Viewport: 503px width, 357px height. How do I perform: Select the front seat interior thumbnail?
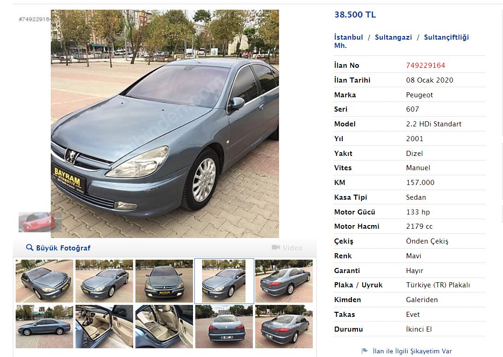pos(104,327)
